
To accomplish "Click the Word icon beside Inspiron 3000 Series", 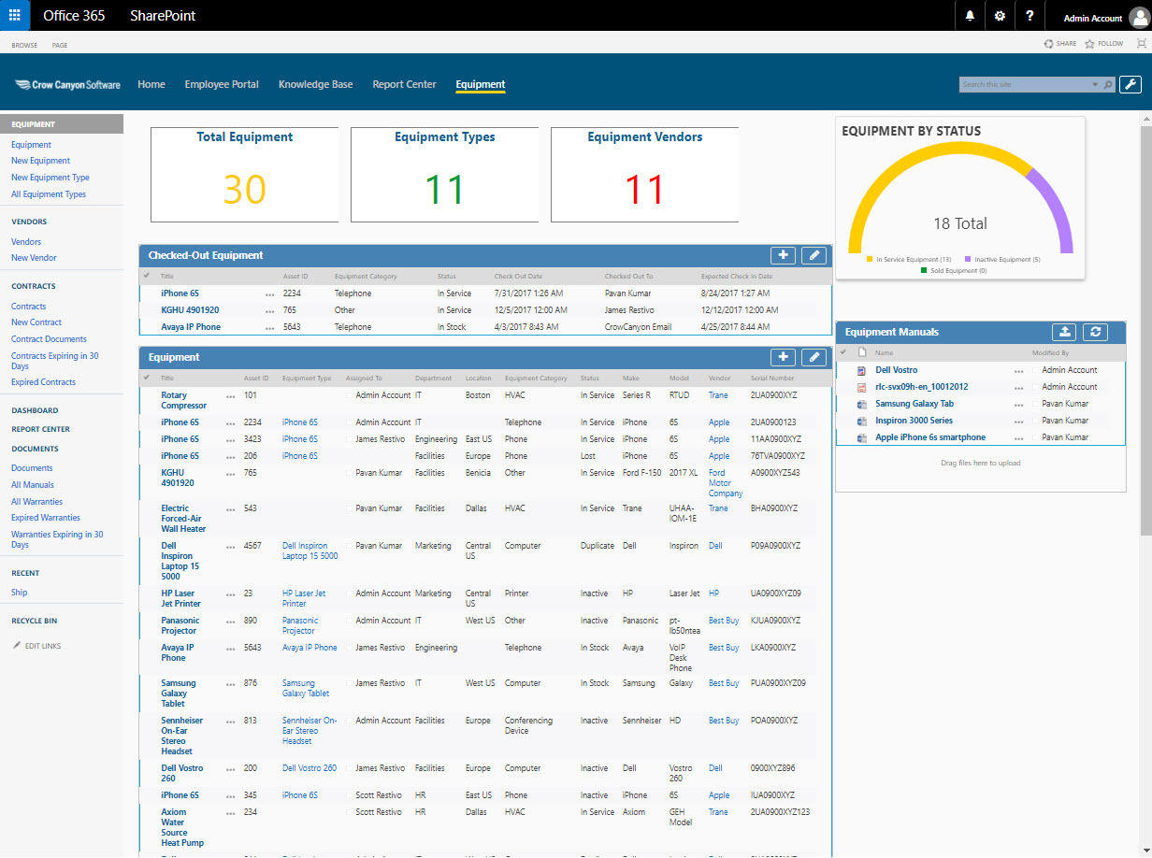I will (861, 421).
